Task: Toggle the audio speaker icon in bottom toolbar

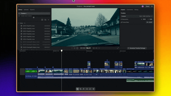Action: tap(94, 89)
